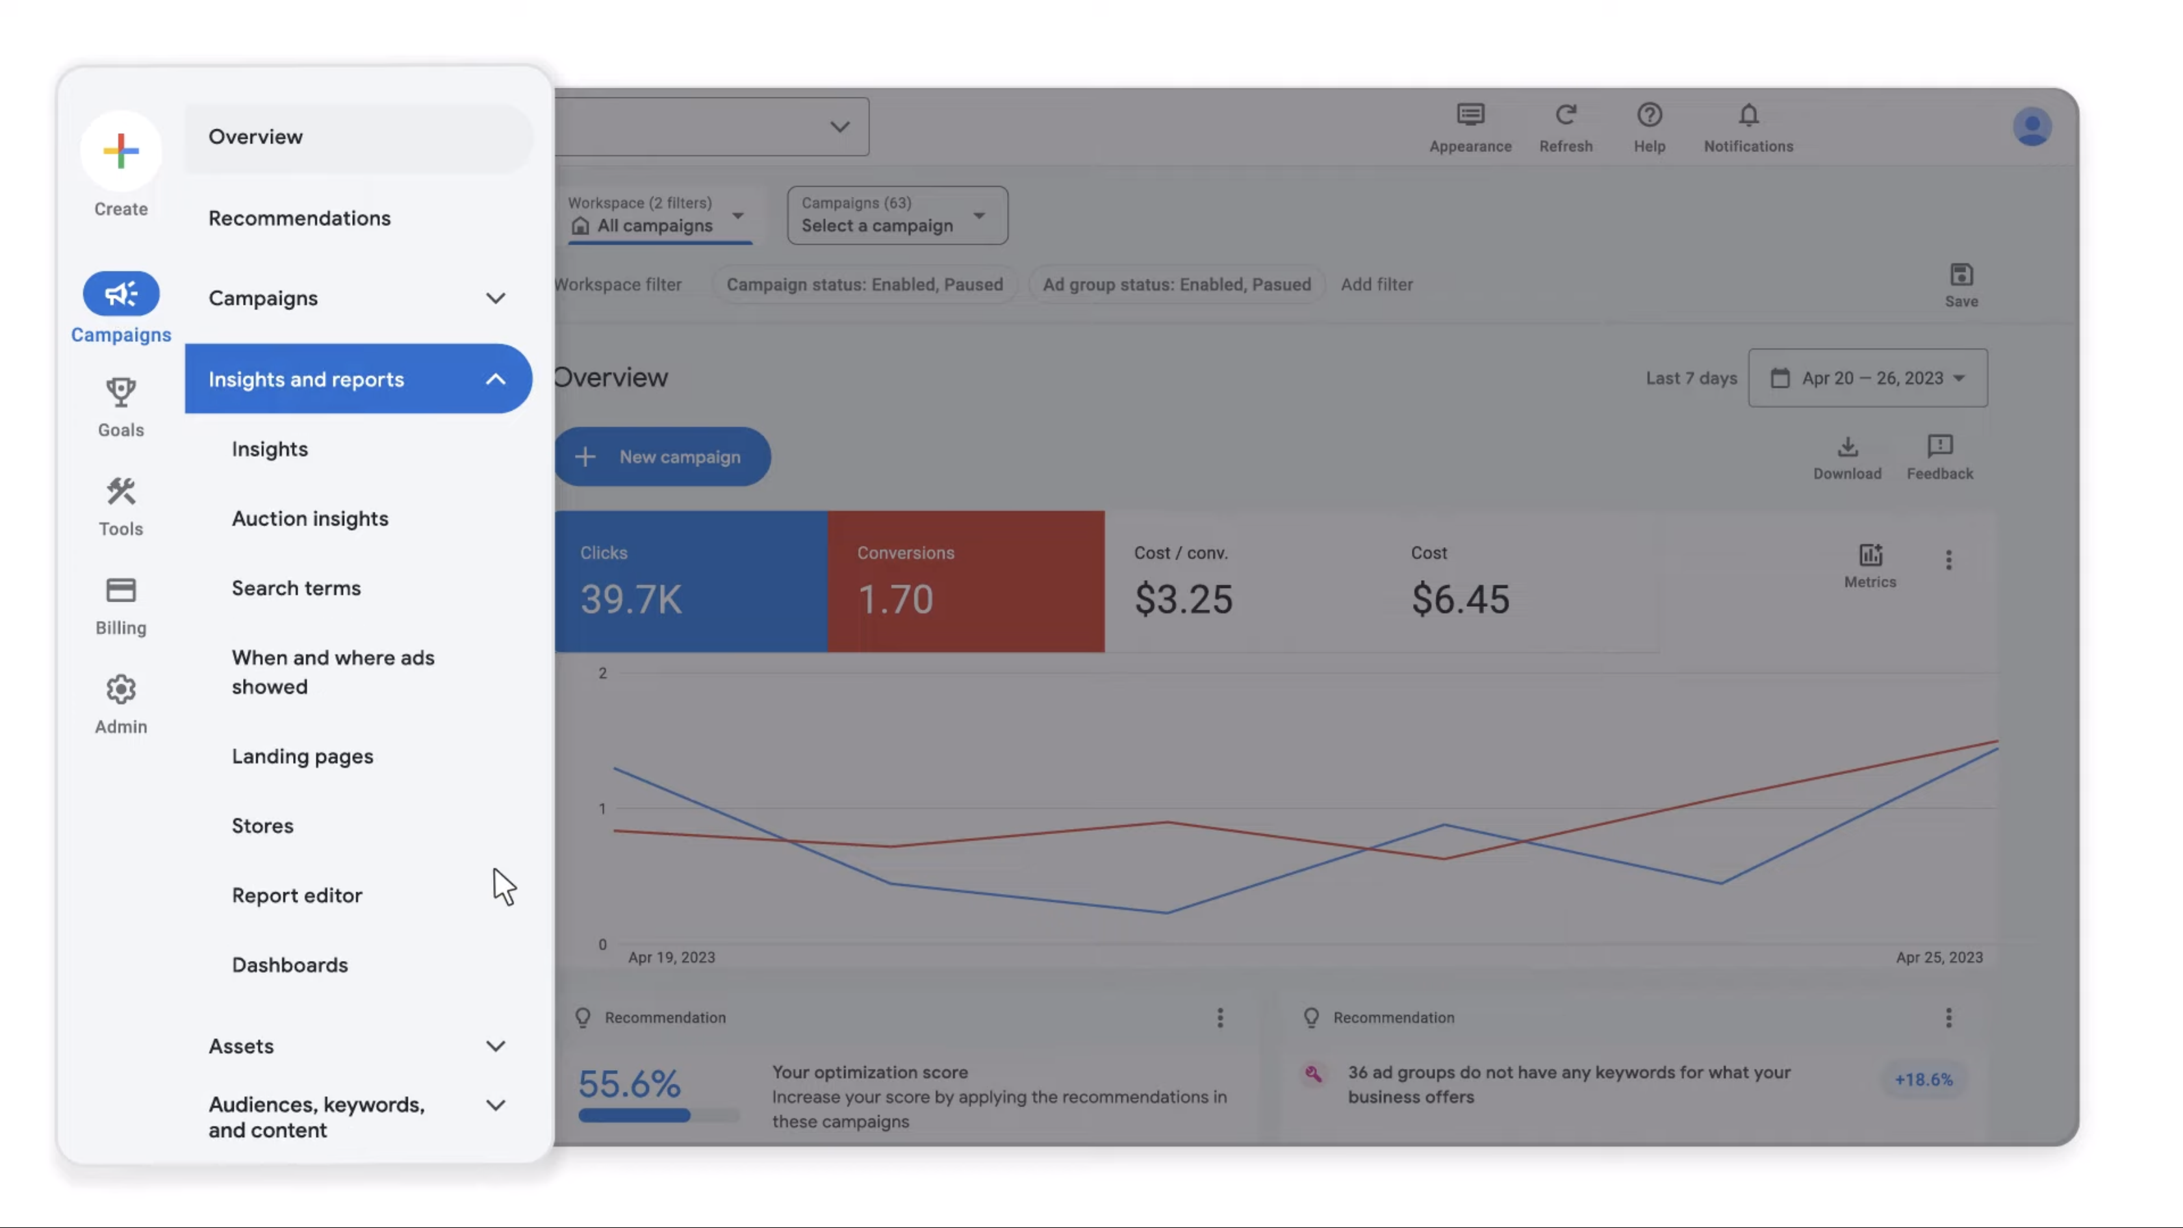Click the Metrics grid icon
The height and width of the screenshot is (1228, 2183).
[x=1871, y=554]
